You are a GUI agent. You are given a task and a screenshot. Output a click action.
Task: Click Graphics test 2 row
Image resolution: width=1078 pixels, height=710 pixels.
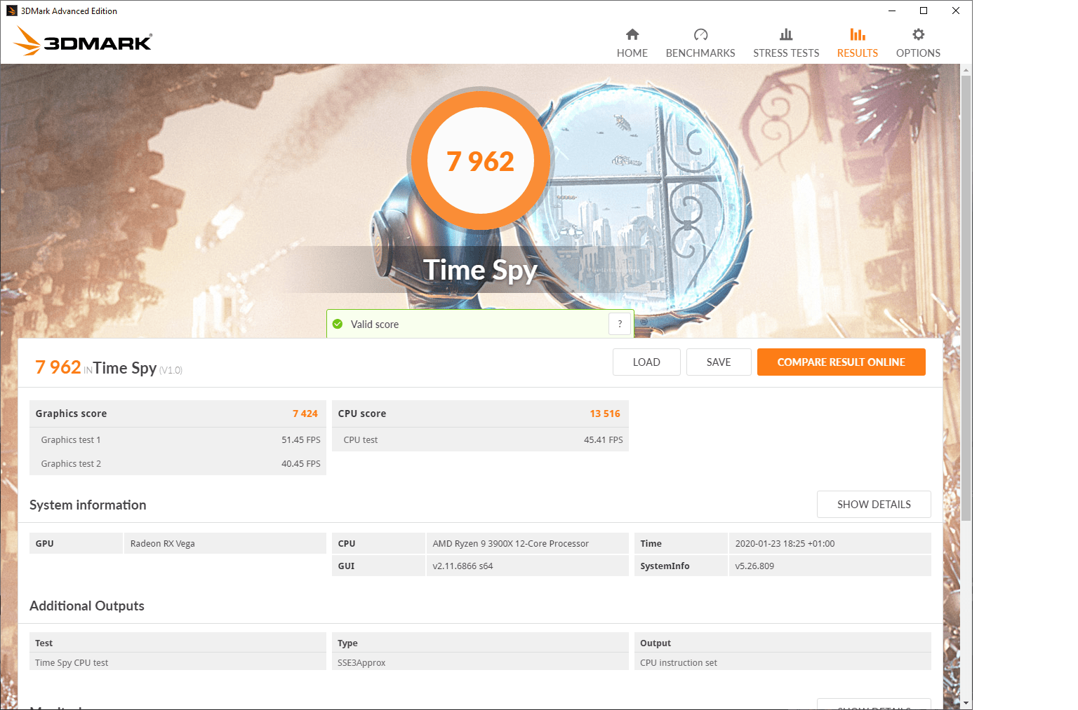pos(178,463)
